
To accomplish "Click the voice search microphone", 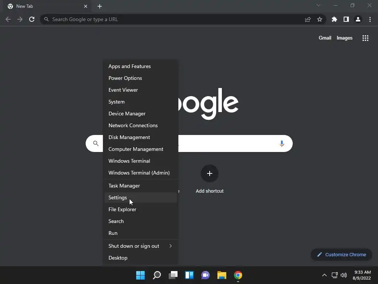I will click(x=282, y=143).
